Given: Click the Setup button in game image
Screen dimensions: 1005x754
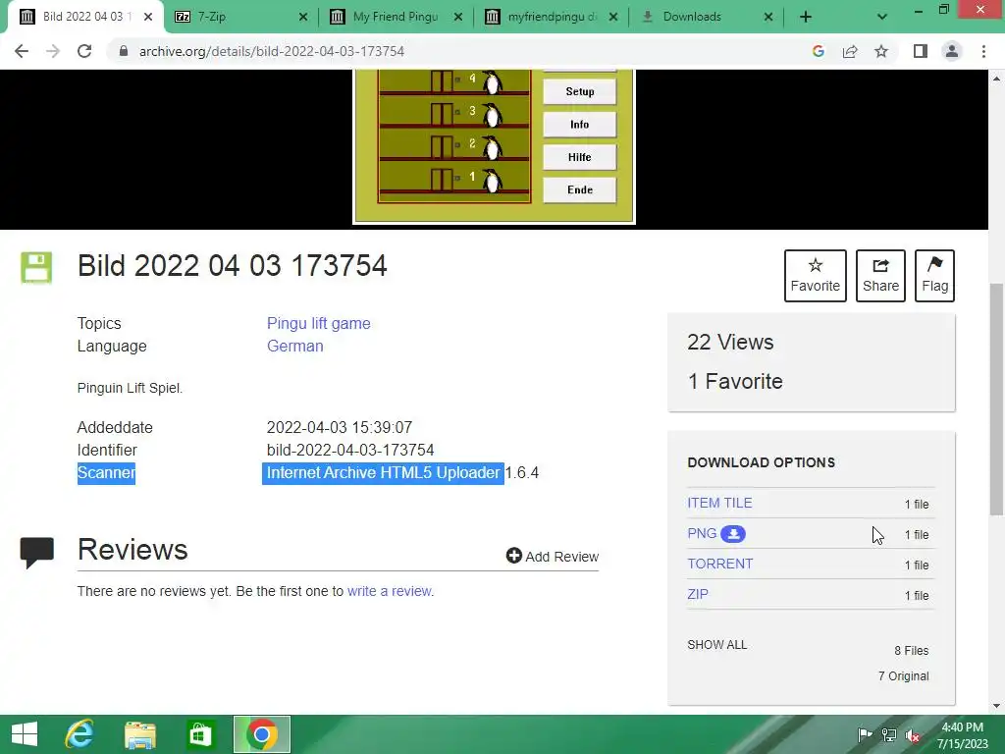Looking at the screenshot, I should pos(579,91).
